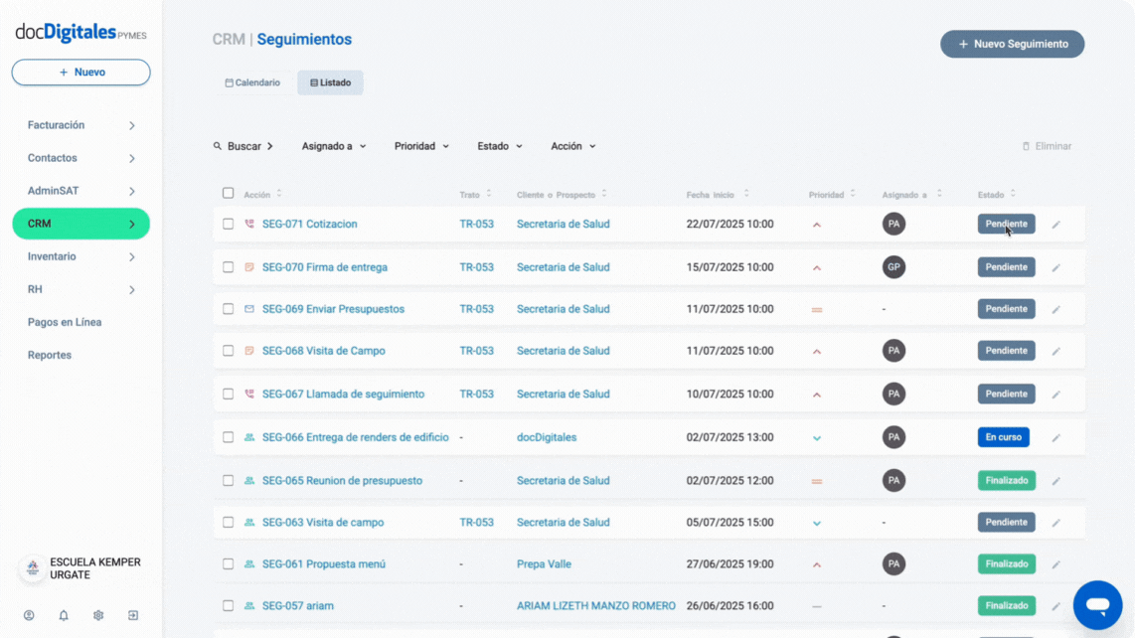Viewport: 1135px width, 638px height.
Task: Toggle the select-all checkbox in table header
Action: [228, 194]
